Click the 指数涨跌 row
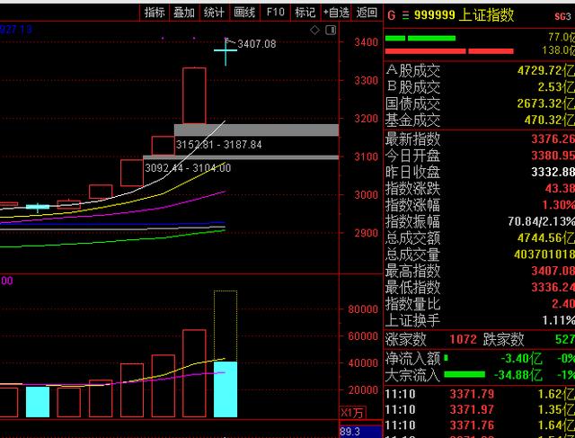 point(480,188)
